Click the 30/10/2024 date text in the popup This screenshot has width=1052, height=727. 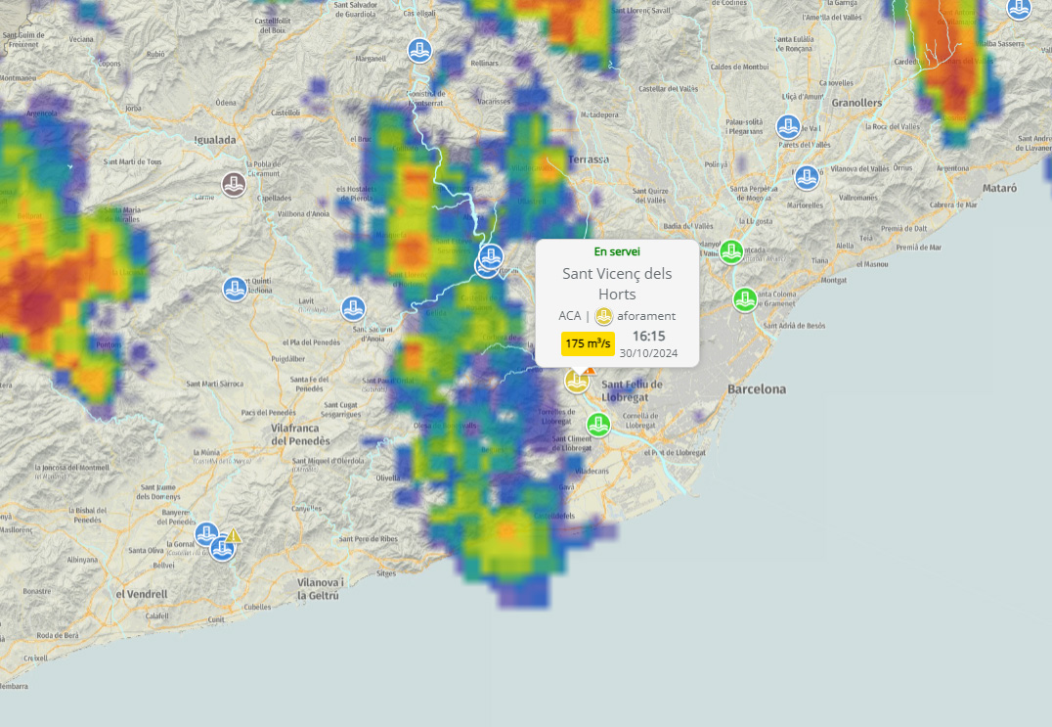coord(648,352)
